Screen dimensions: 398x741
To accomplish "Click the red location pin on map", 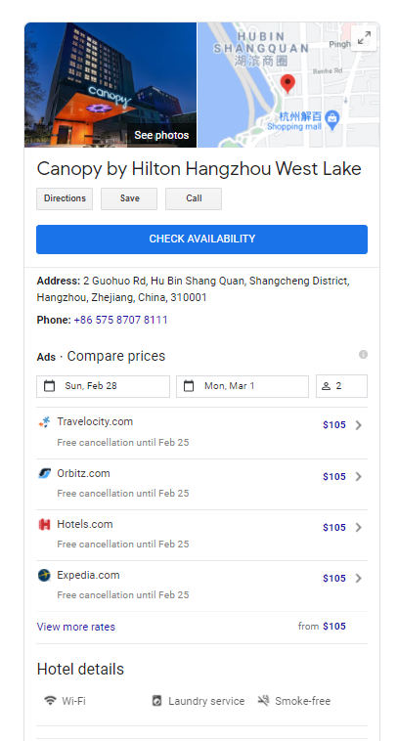I will 287,84.
